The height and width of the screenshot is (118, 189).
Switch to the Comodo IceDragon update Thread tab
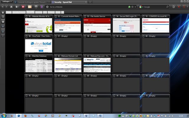tap(32, 2)
